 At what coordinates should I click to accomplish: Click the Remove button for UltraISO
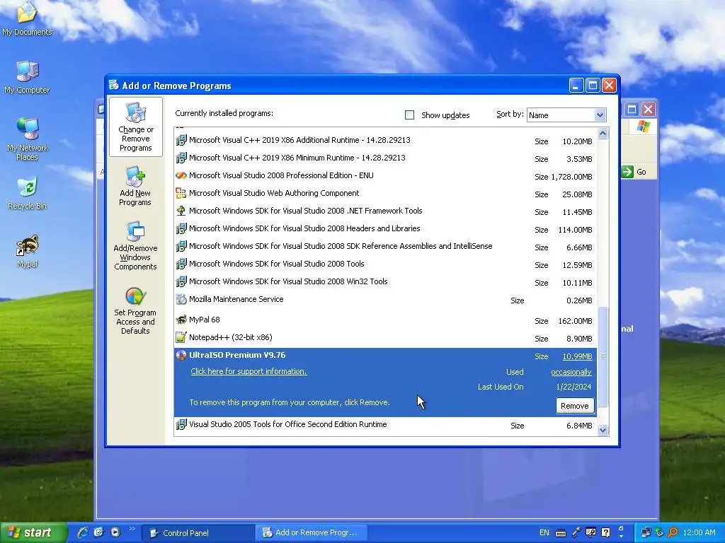coord(575,406)
